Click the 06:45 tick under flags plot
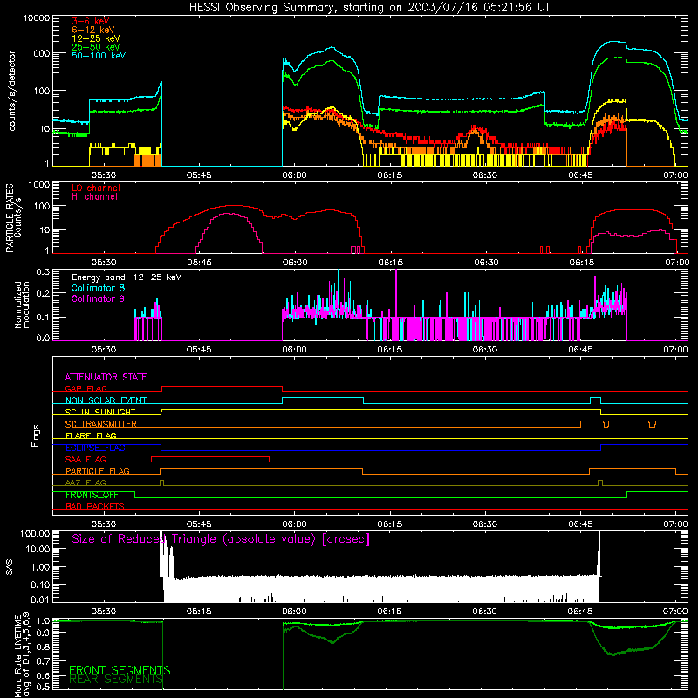The width and height of the screenshot is (698, 698). [580, 524]
